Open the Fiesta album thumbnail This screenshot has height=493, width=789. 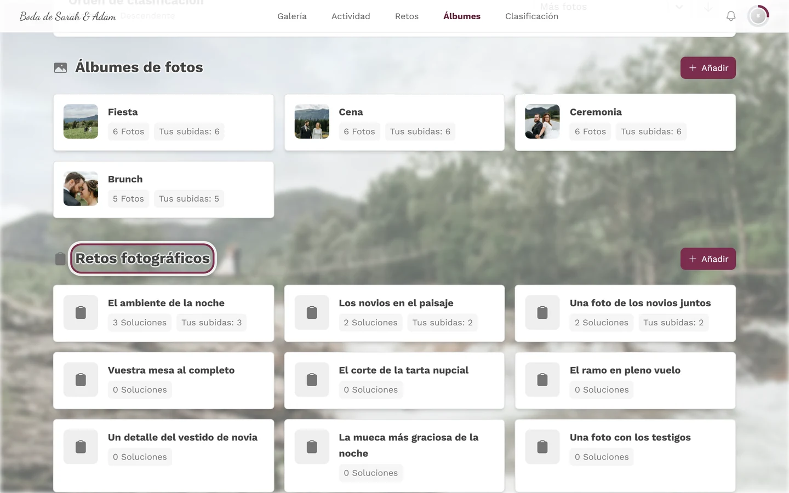[x=81, y=122]
